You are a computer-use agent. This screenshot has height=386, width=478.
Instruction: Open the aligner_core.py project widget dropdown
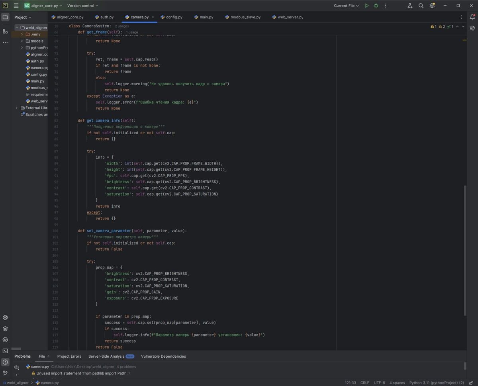point(43,6)
